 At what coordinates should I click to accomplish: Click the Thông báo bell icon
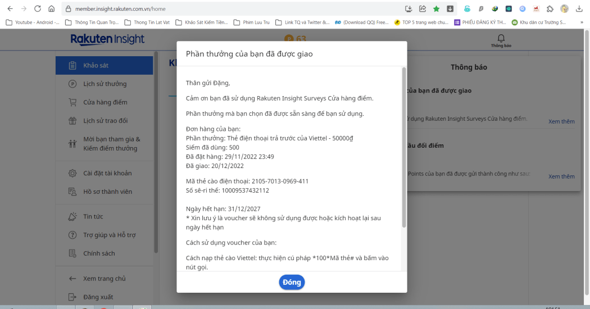pos(501,38)
